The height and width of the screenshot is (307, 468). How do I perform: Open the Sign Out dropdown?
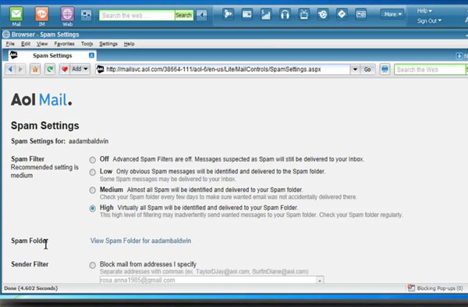429,21
